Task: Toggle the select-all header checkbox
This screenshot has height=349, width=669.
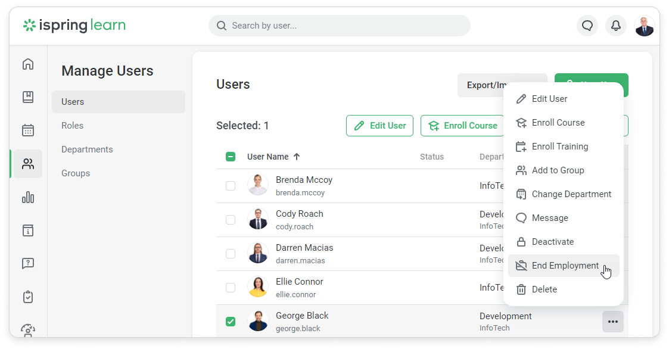Action: pos(231,157)
